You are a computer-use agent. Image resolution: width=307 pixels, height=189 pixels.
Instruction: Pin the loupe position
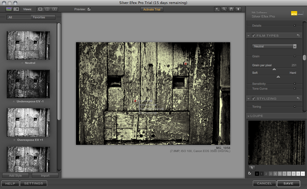coord(252,168)
